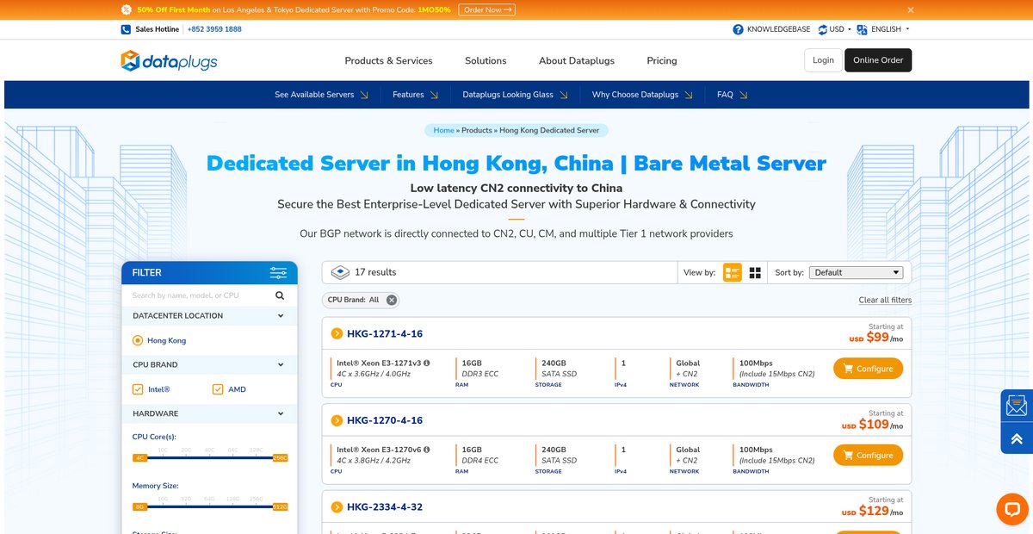Image resolution: width=1033 pixels, height=534 pixels.
Task: Click the 17 results text
Action: (375, 272)
